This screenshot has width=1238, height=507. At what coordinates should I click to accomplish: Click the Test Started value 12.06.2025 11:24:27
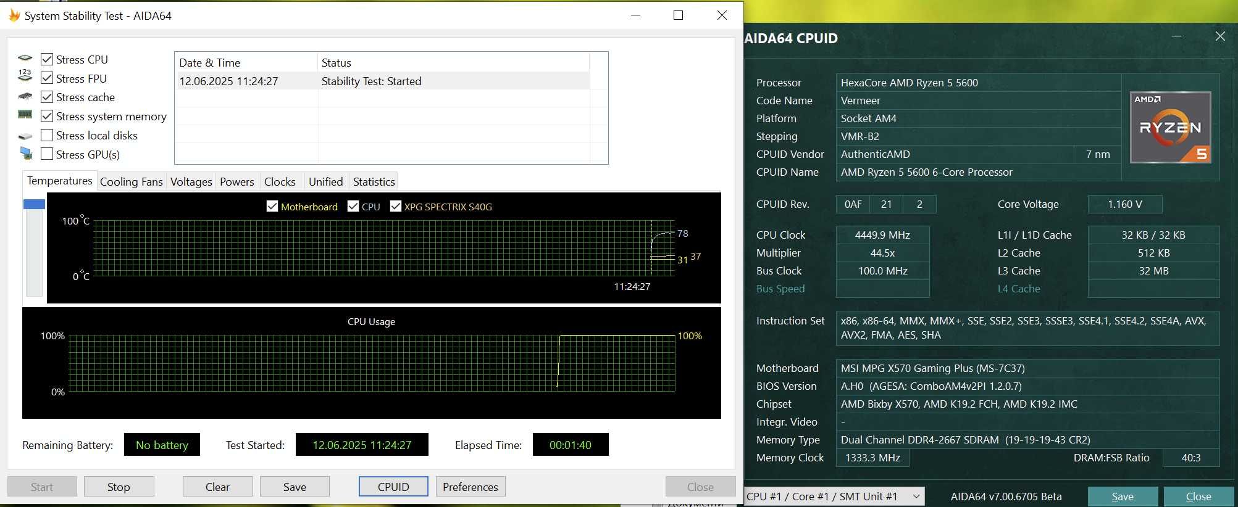362,445
